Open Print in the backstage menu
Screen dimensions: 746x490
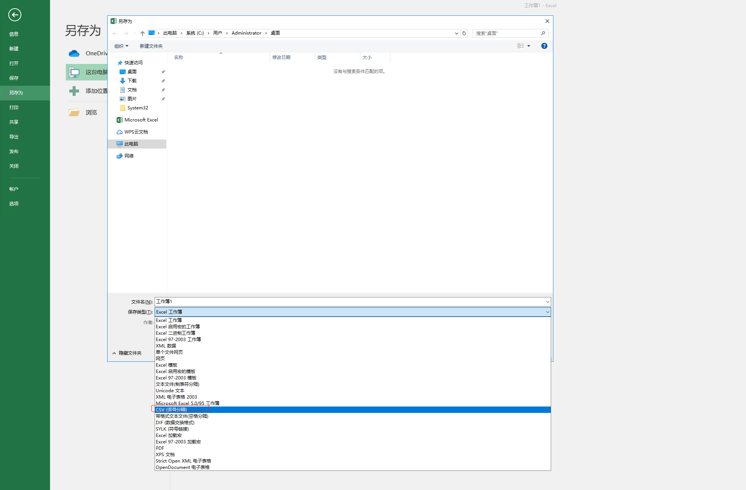pyautogui.click(x=25, y=108)
